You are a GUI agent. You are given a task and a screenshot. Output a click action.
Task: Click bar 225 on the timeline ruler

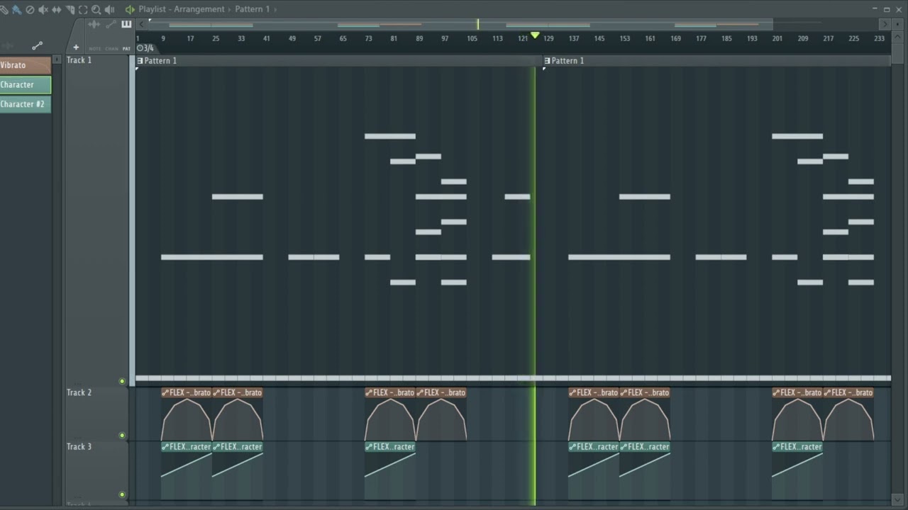[853, 38]
